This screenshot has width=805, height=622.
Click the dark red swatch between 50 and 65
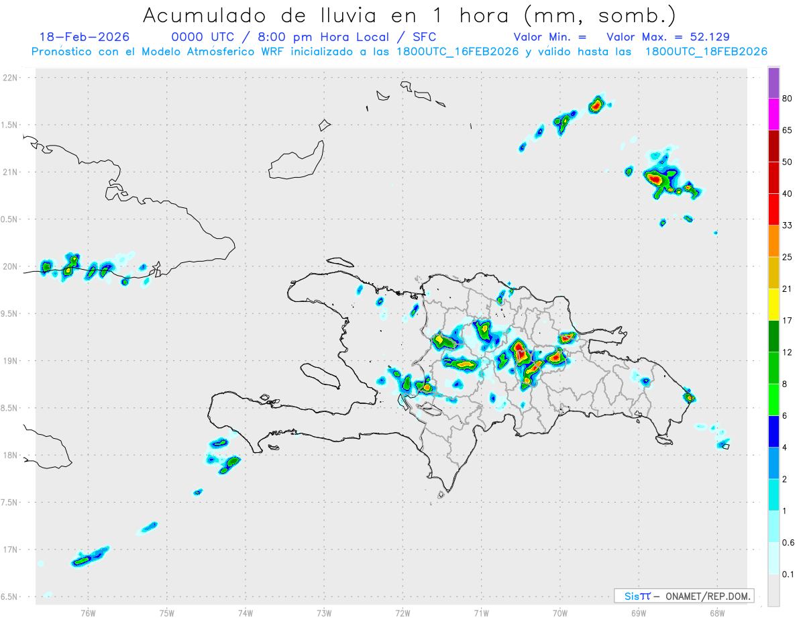[x=773, y=146]
